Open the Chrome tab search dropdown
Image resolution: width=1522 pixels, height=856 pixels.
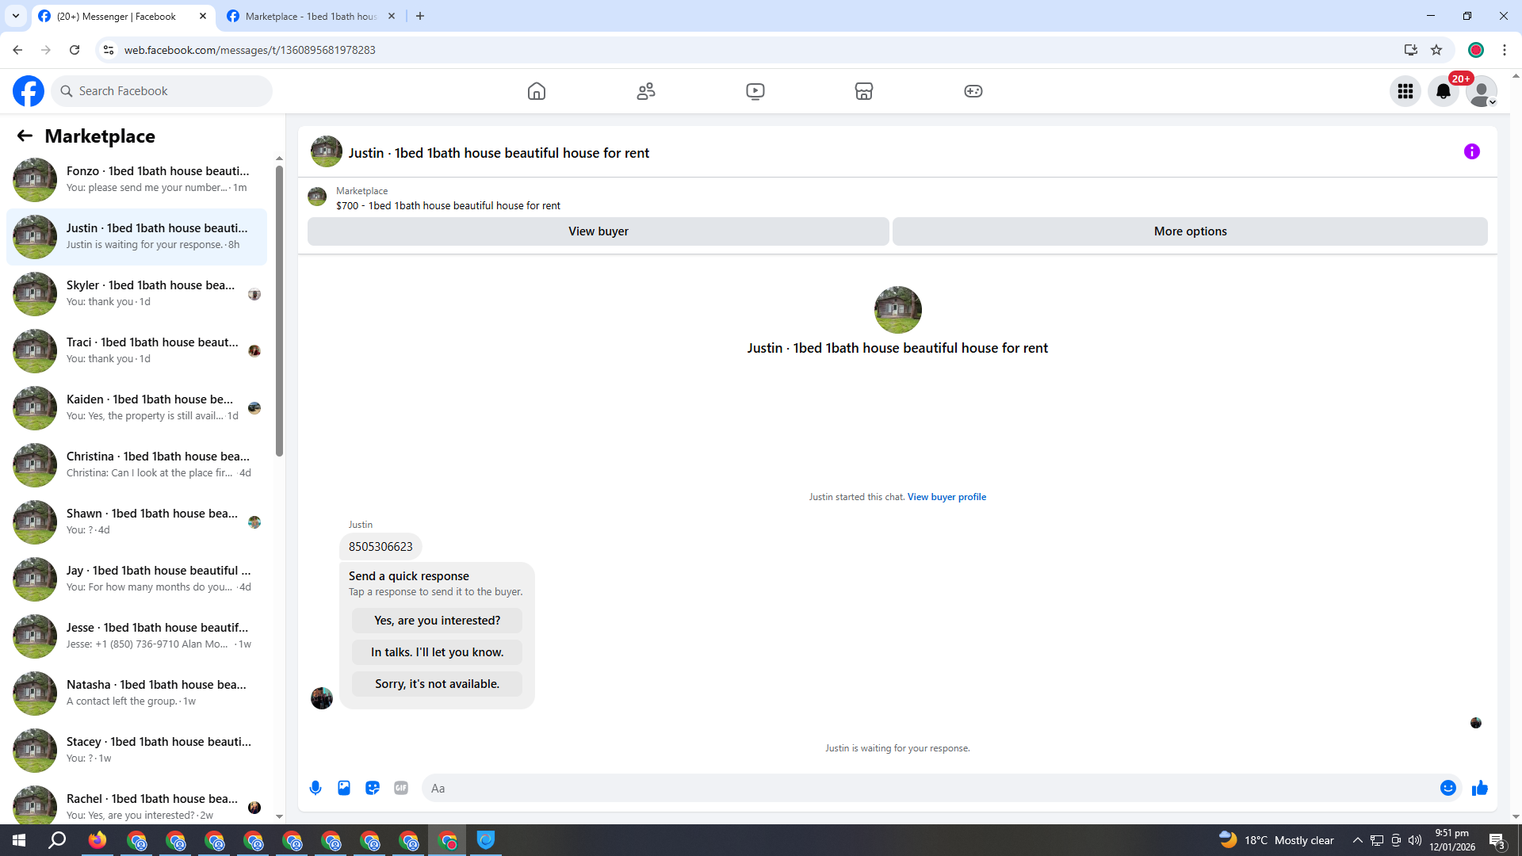pos(15,16)
